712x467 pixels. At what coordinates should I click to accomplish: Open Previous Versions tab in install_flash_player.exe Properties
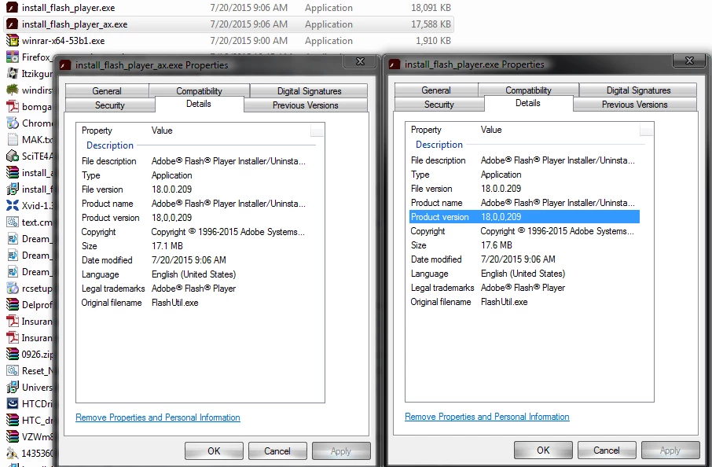point(635,104)
